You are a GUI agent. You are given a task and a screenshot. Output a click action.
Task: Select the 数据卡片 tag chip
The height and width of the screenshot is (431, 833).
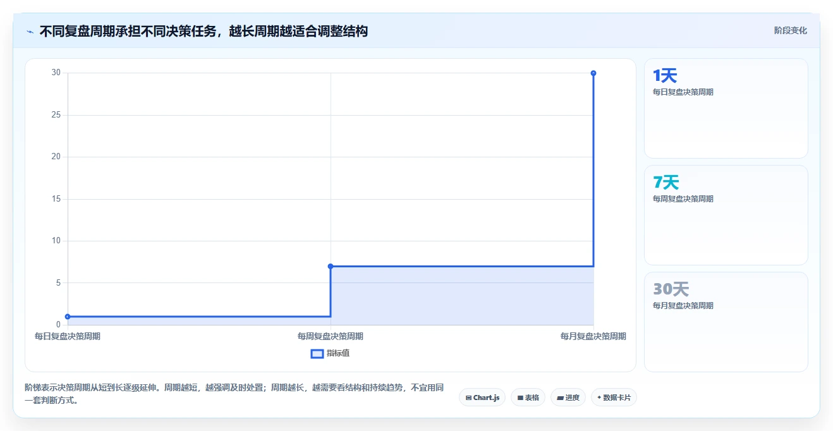click(x=614, y=398)
